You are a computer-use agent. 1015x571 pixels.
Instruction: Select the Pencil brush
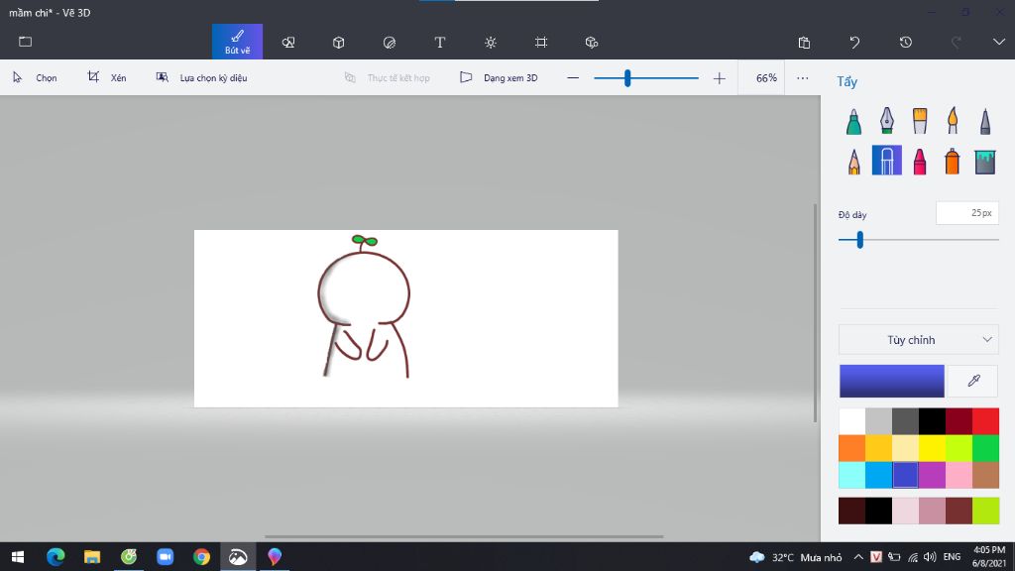853,162
